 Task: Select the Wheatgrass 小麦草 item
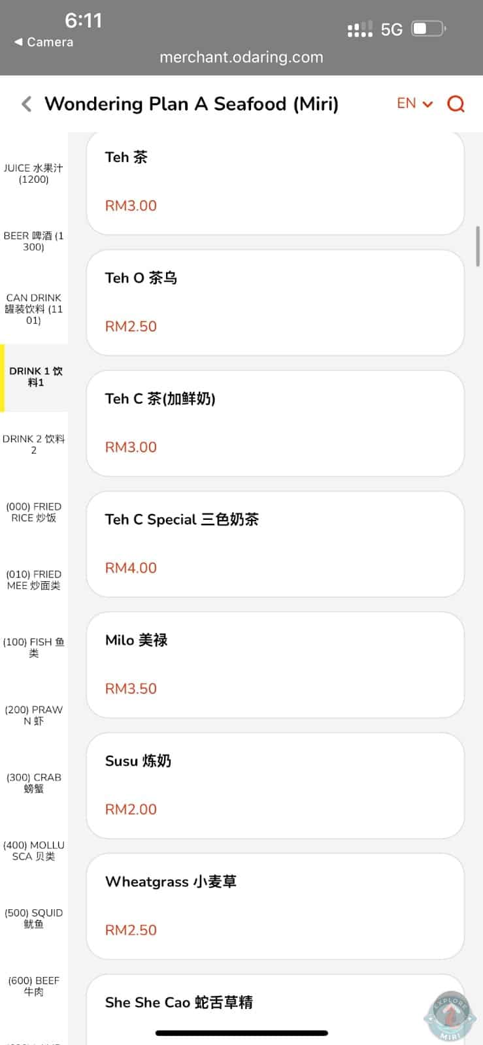(x=275, y=907)
